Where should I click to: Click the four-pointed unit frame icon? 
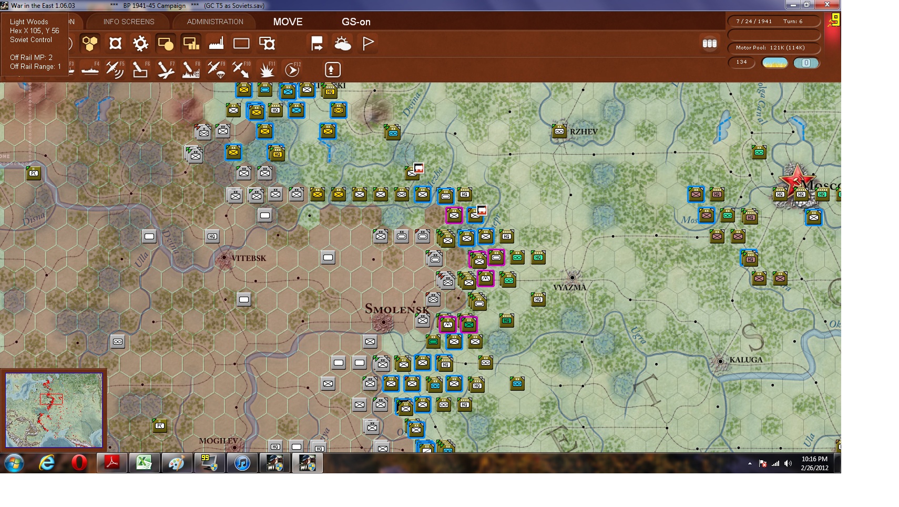pos(115,43)
